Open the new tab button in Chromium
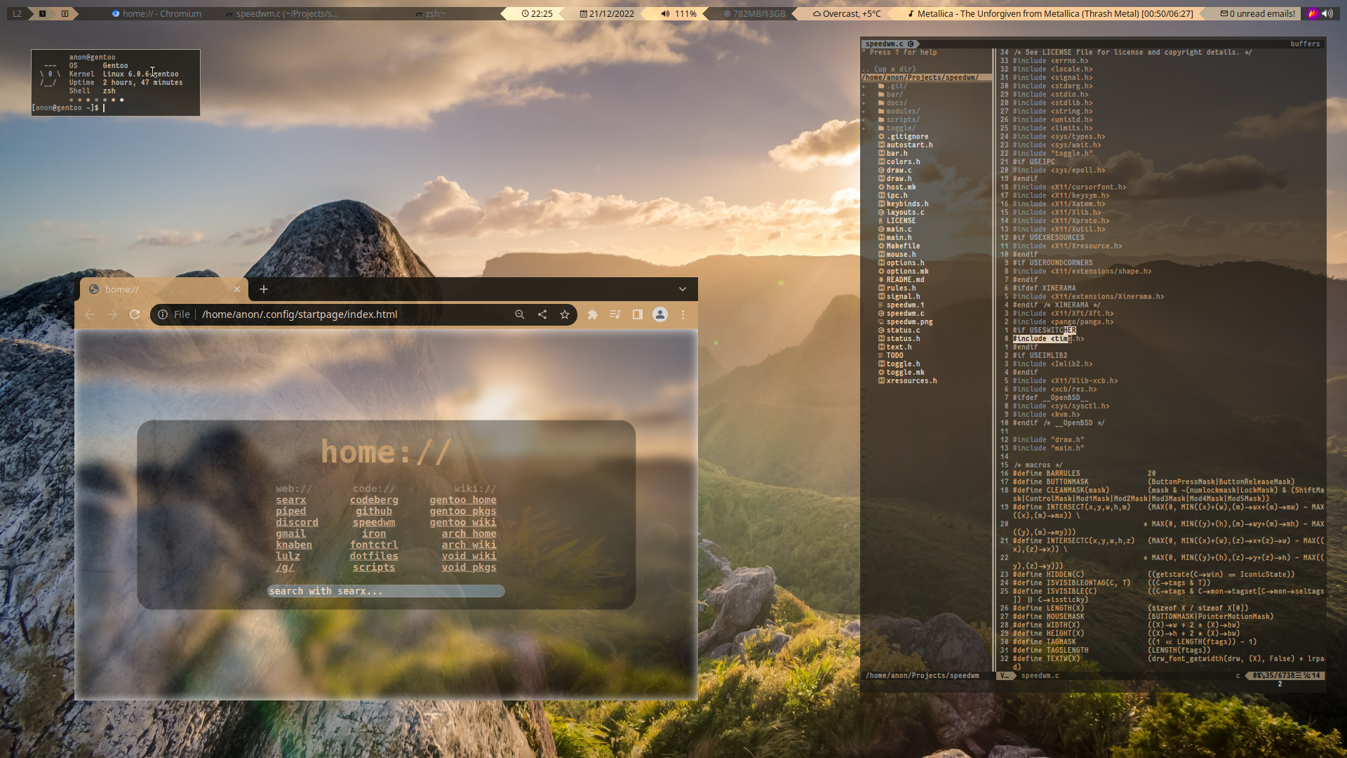Screen dimensions: 1347x758 pyautogui.click(x=264, y=288)
